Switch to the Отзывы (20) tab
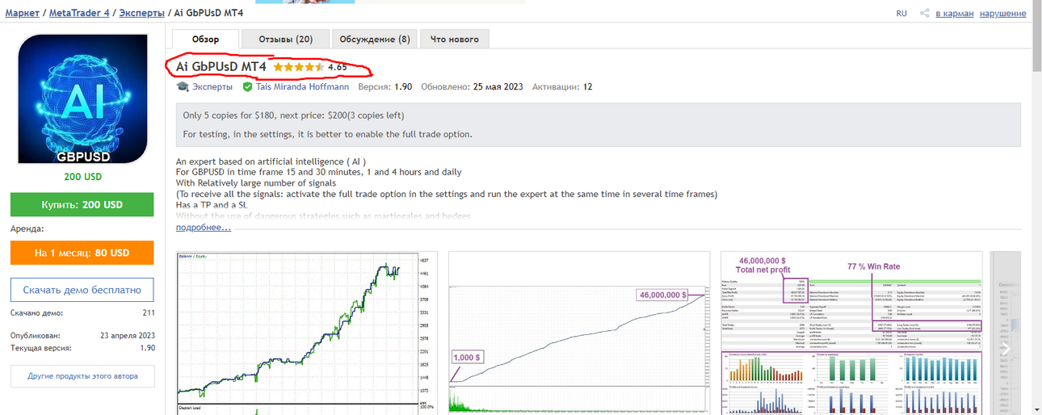Screen dimensions: 1042x415 [x=285, y=39]
